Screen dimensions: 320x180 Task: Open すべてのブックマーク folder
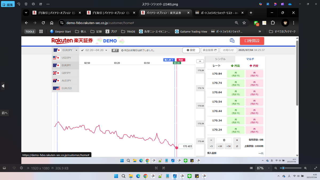click(282, 31)
